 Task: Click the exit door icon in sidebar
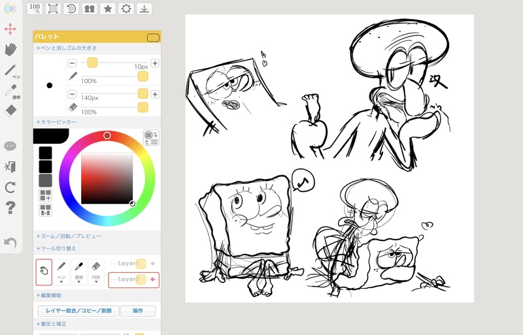[x=10, y=167]
